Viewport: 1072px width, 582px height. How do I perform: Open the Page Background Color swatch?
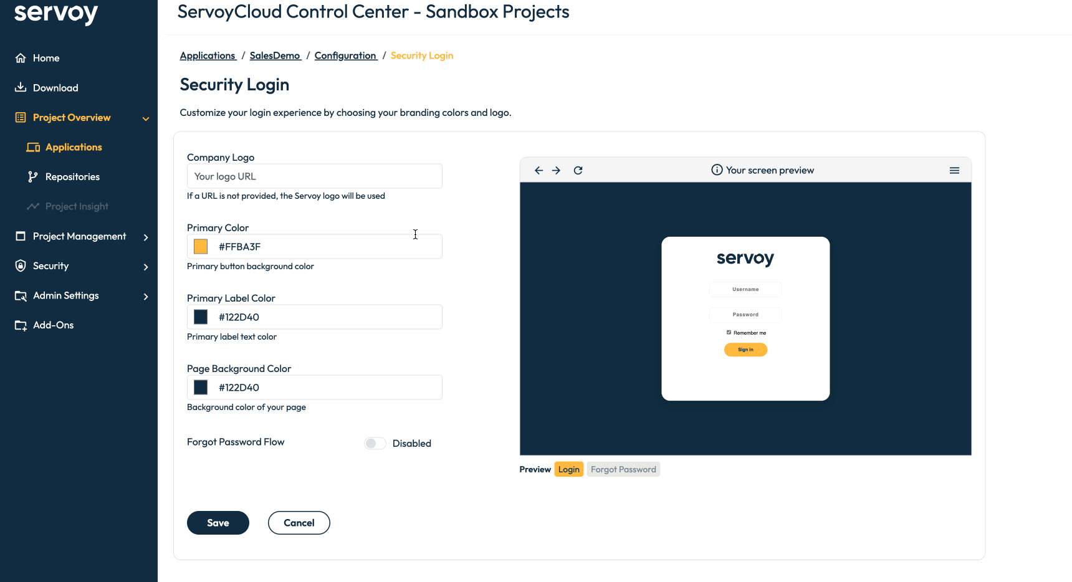[201, 388]
